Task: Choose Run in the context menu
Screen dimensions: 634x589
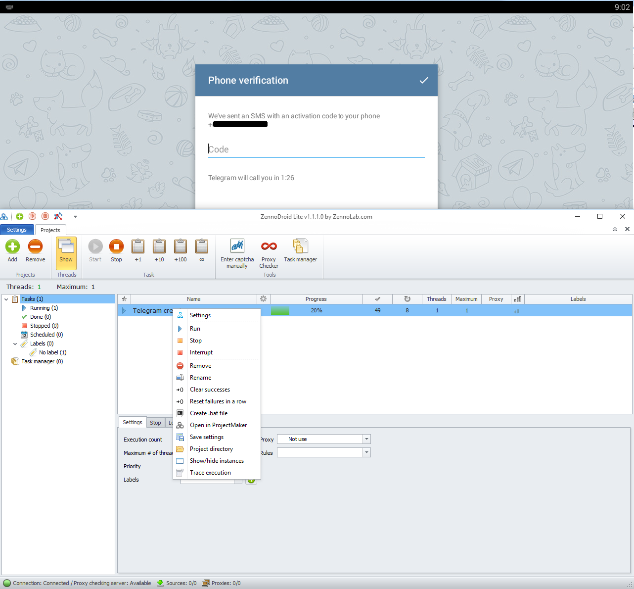Action: click(x=217, y=329)
